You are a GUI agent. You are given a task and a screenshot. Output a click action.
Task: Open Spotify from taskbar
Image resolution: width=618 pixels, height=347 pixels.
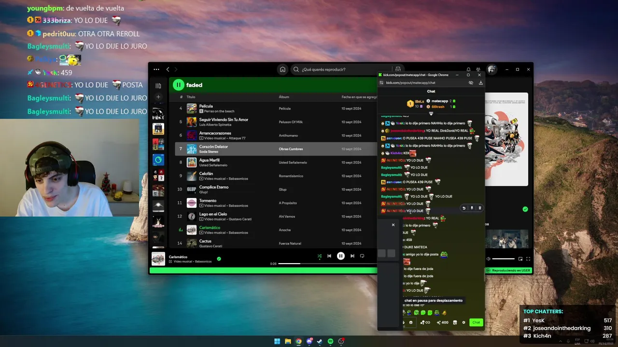tap(330, 341)
